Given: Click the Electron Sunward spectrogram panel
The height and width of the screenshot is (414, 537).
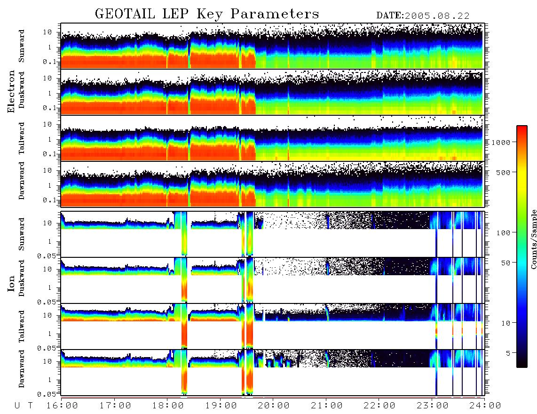Looking at the screenshot, I should [273, 46].
